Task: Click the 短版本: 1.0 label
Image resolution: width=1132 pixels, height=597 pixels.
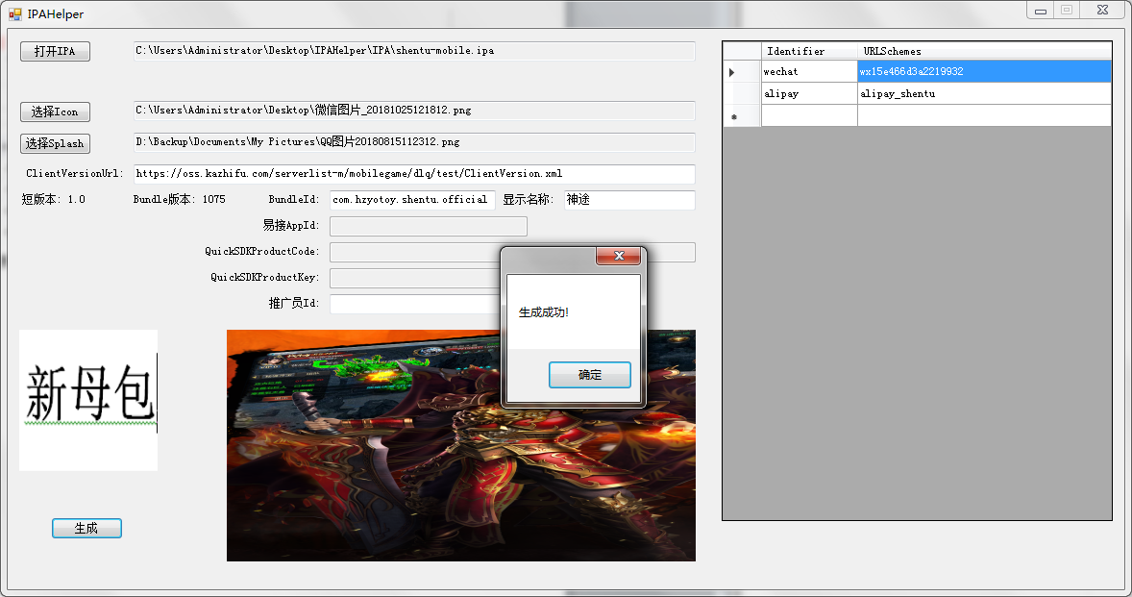Action: pyautogui.click(x=54, y=199)
